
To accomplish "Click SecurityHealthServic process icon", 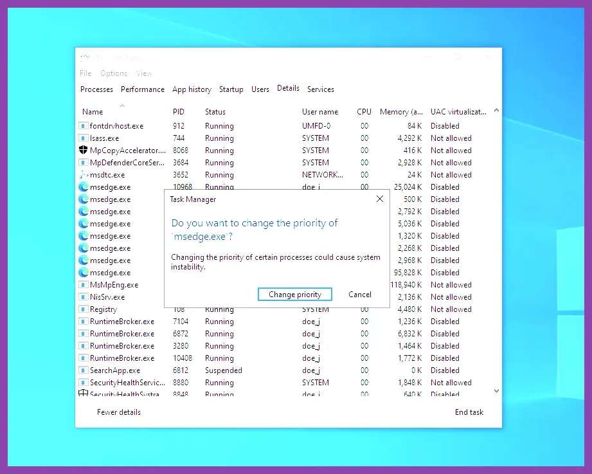I will click(83, 382).
